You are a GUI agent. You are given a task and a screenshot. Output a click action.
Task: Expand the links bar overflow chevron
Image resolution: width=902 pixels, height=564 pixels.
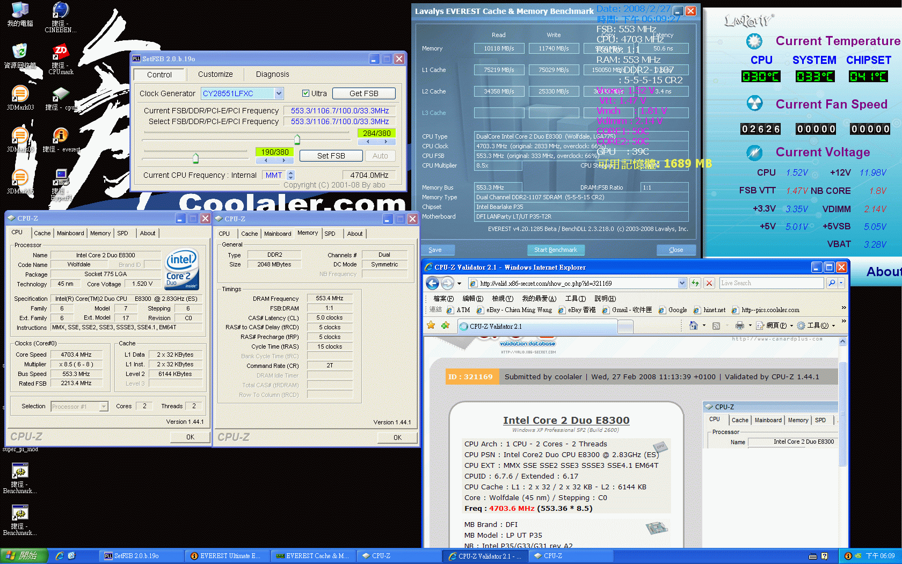tap(843, 308)
